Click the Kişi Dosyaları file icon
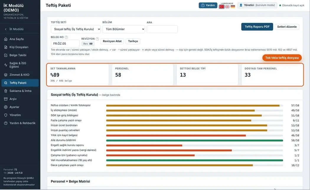The height and width of the screenshot is (190, 310). [x=6, y=47]
